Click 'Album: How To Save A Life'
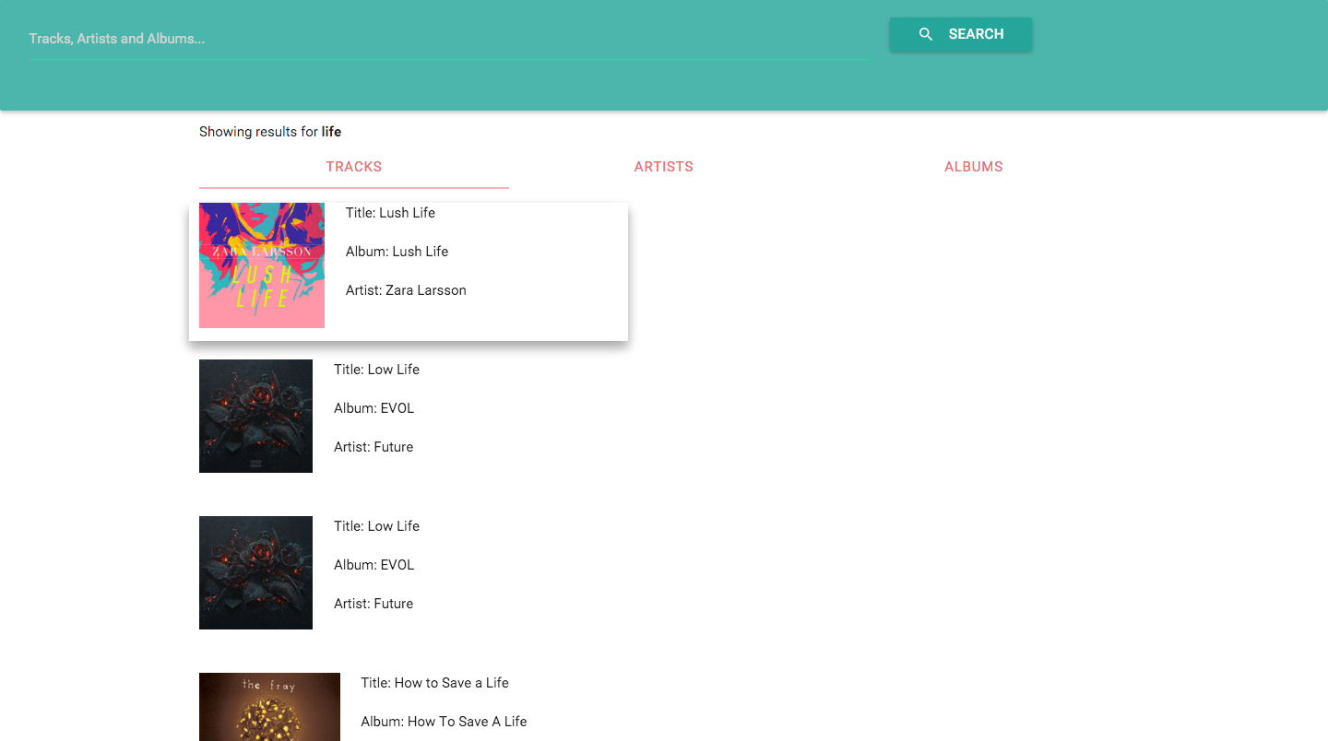 tap(444, 722)
